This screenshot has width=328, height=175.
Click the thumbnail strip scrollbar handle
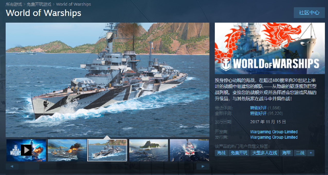[29, 167]
